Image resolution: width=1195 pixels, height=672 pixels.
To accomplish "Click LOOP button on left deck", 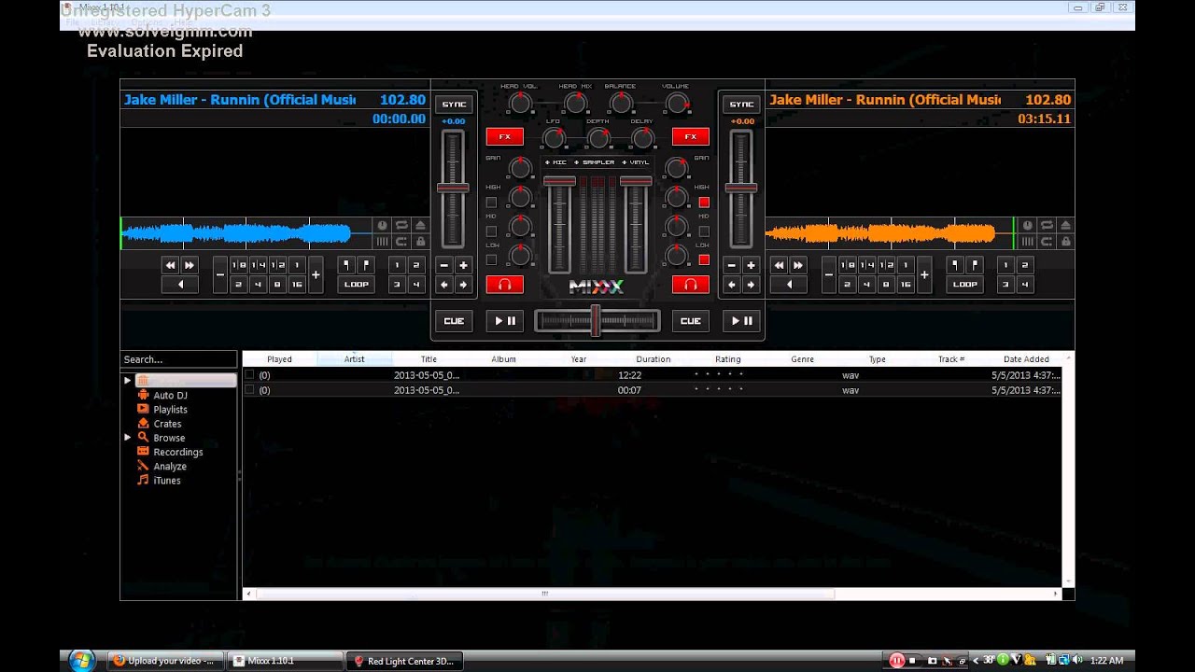I will [x=357, y=285].
